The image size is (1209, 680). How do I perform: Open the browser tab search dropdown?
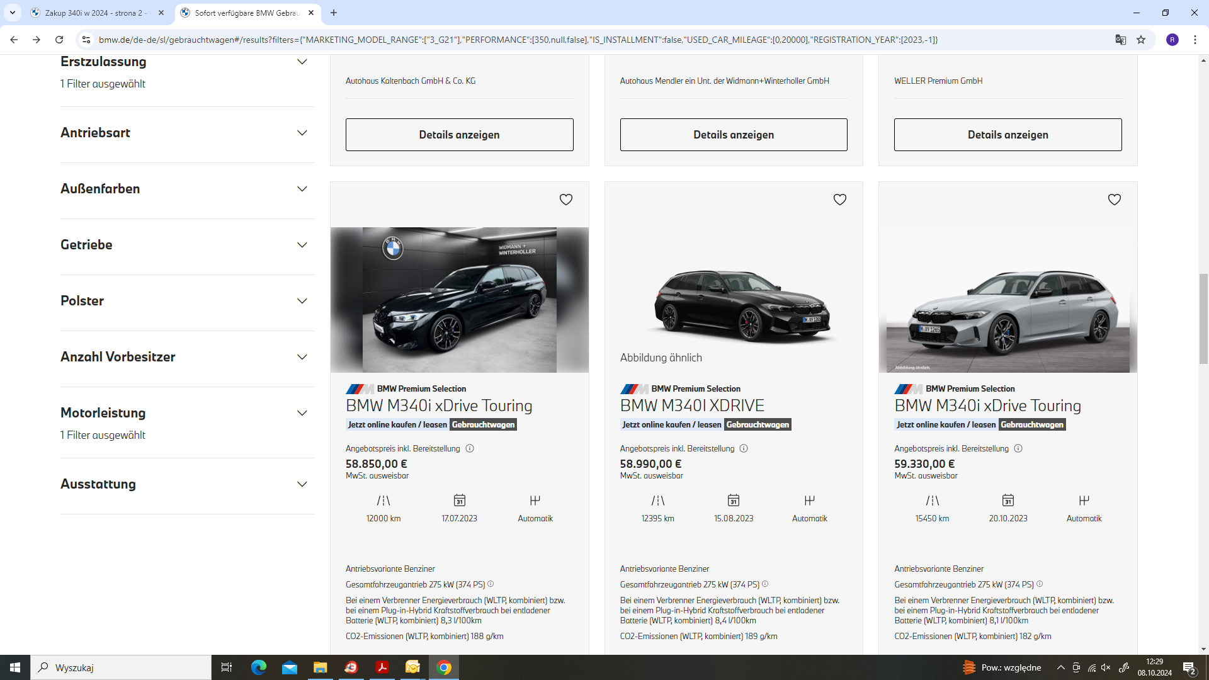tap(12, 13)
